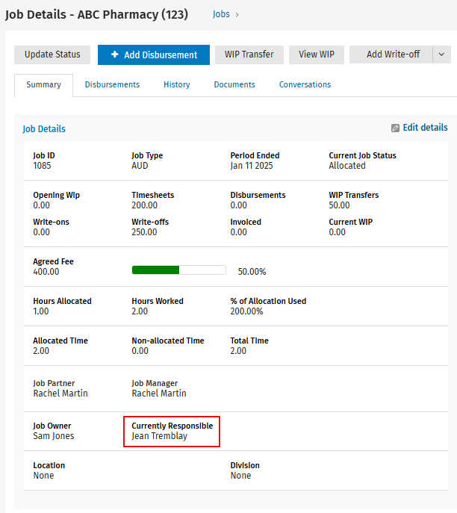The height and width of the screenshot is (513, 457).
Task: Click the page title Job Details - ABC Pharmacy
Action: coord(96,15)
